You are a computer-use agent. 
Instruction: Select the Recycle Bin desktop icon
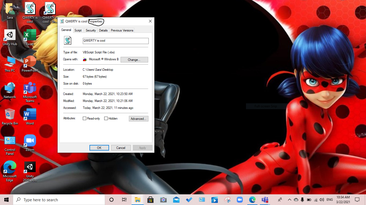coord(10,117)
